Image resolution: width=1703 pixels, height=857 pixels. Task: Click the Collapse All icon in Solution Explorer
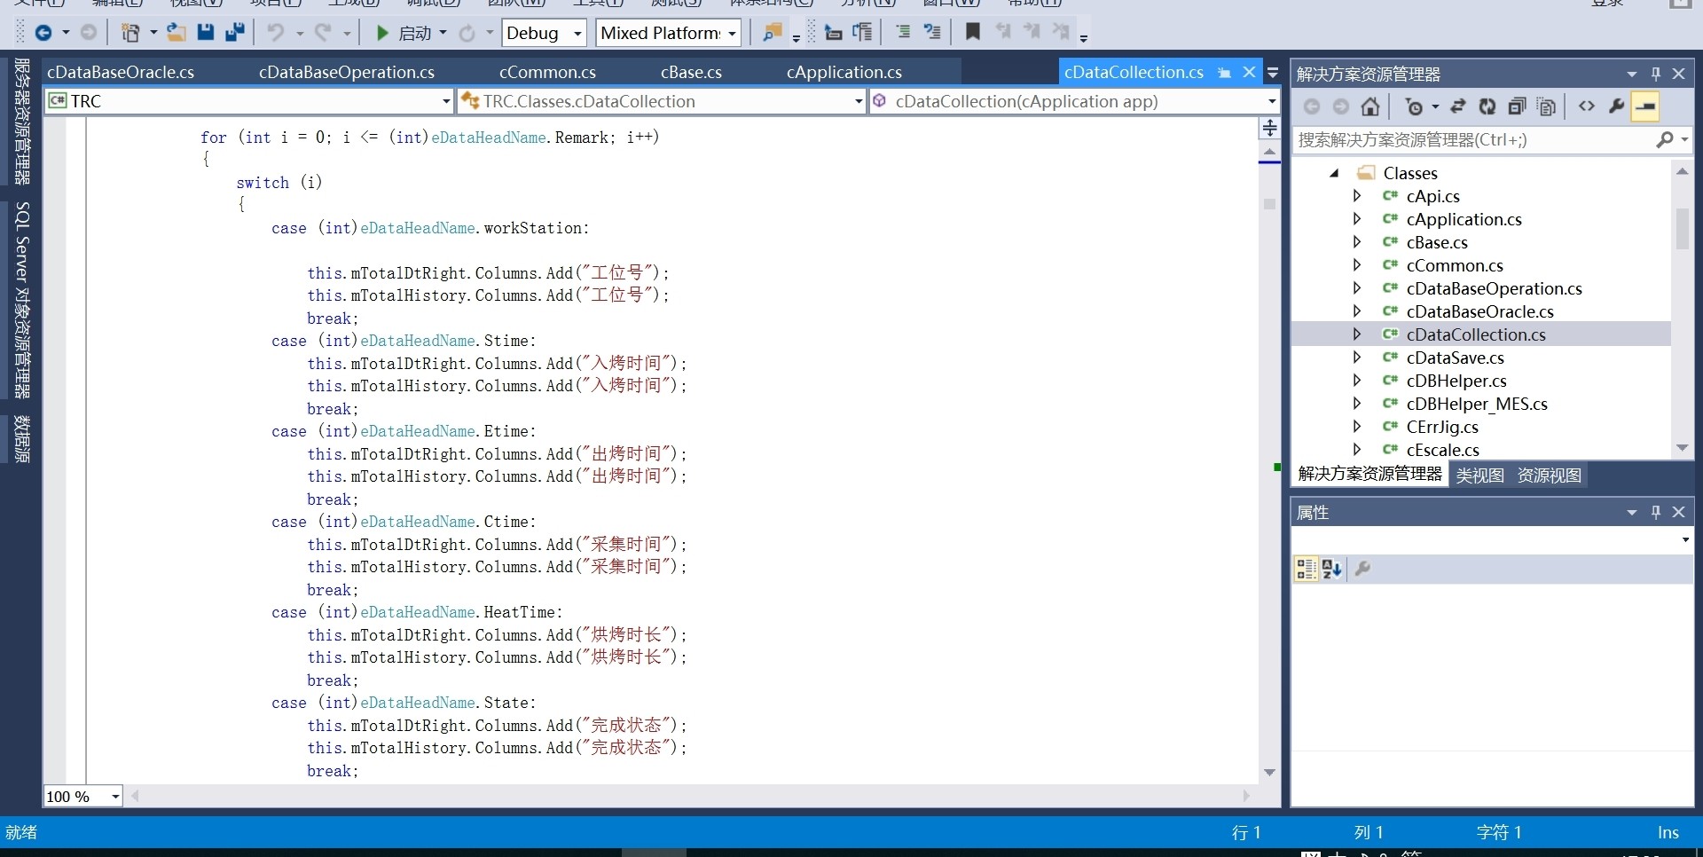(x=1517, y=107)
